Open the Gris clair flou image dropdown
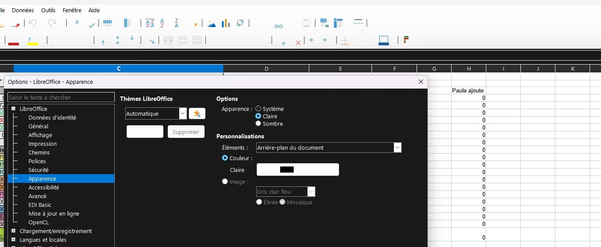 click(x=311, y=192)
